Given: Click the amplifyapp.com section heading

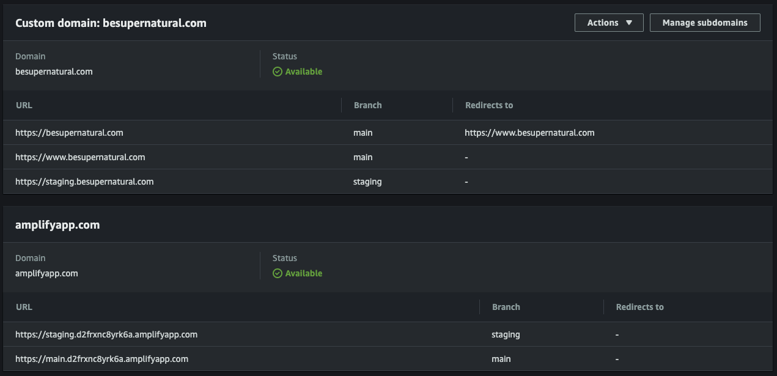Looking at the screenshot, I should coord(57,225).
